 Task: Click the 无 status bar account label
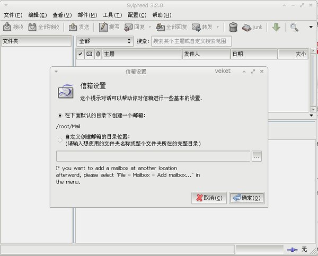pyautogui.click(x=304, y=249)
